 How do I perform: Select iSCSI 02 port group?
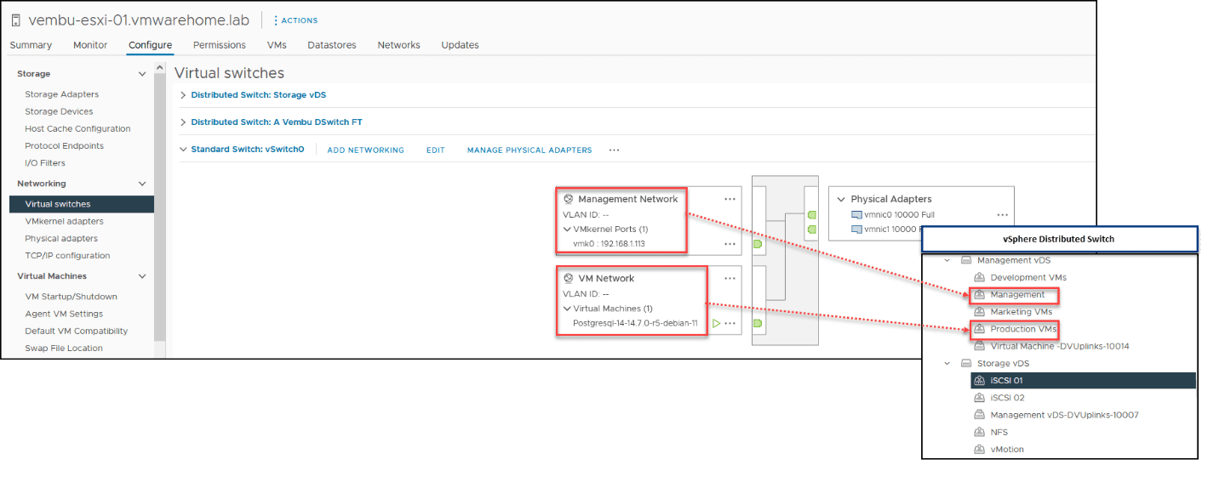(x=1007, y=398)
